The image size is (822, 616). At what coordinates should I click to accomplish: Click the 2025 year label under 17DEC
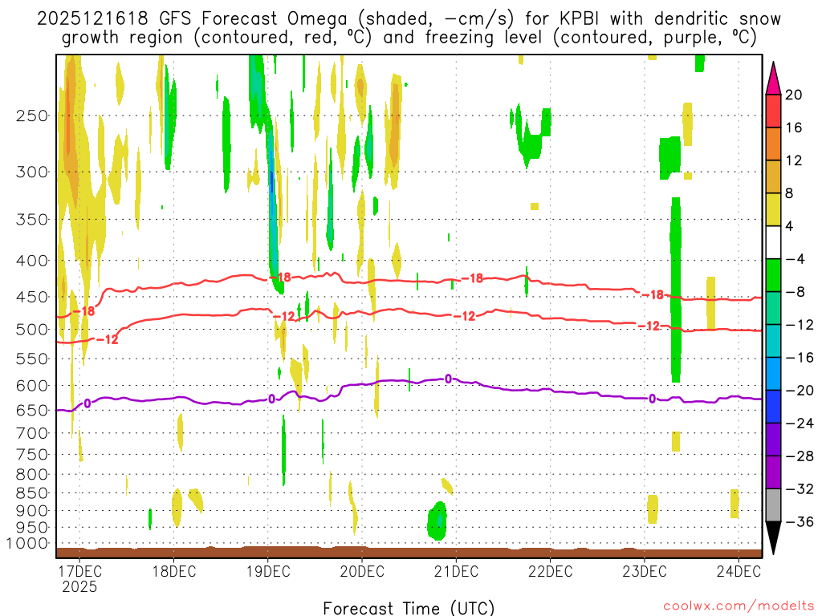pyautogui.click(x=79, y=586)
